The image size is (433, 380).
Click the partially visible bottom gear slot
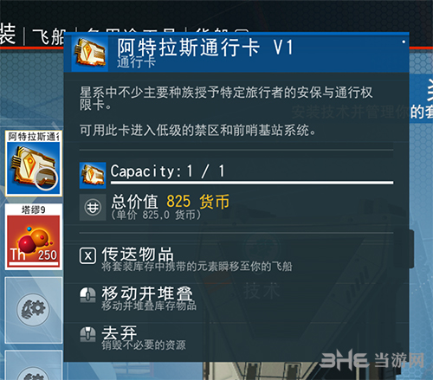(x=34, y=365)
